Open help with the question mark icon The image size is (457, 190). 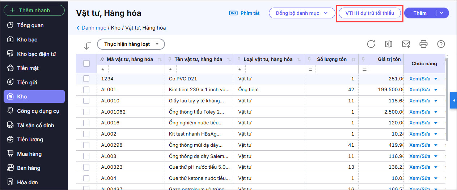tap(441, 44)
